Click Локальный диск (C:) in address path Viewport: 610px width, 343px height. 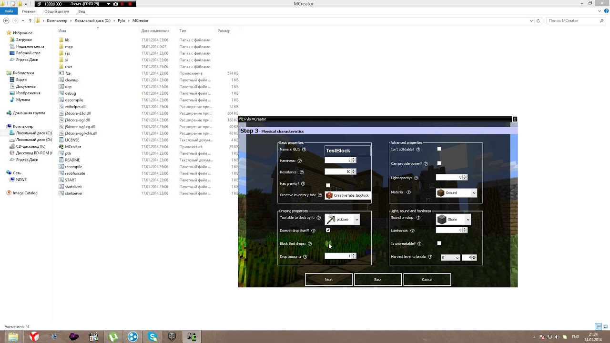click(92, 20)
